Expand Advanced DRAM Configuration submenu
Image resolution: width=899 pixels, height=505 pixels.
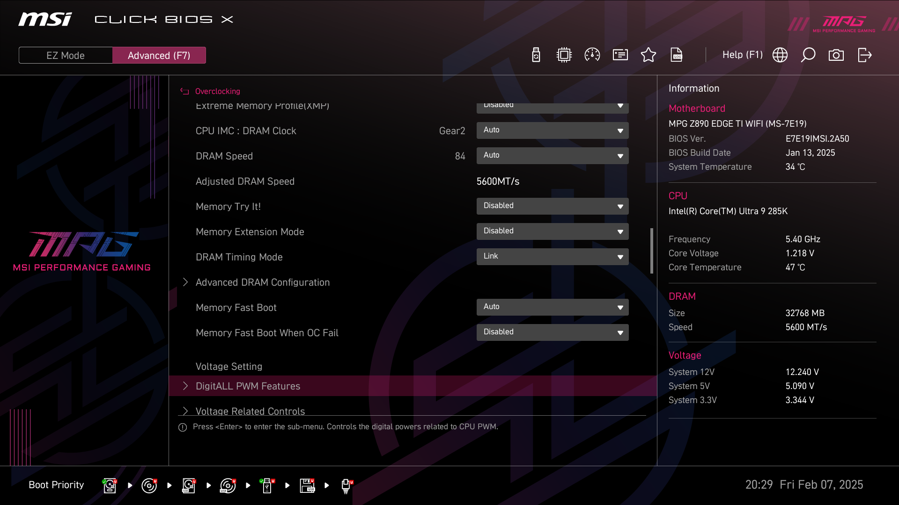click(x=263, y=282)
